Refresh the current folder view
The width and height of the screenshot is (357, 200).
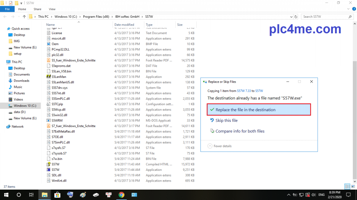click(x=296, y=17)
